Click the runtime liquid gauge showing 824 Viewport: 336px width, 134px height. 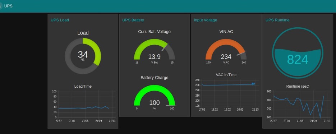pyautogui.click(x=298, y=53)
